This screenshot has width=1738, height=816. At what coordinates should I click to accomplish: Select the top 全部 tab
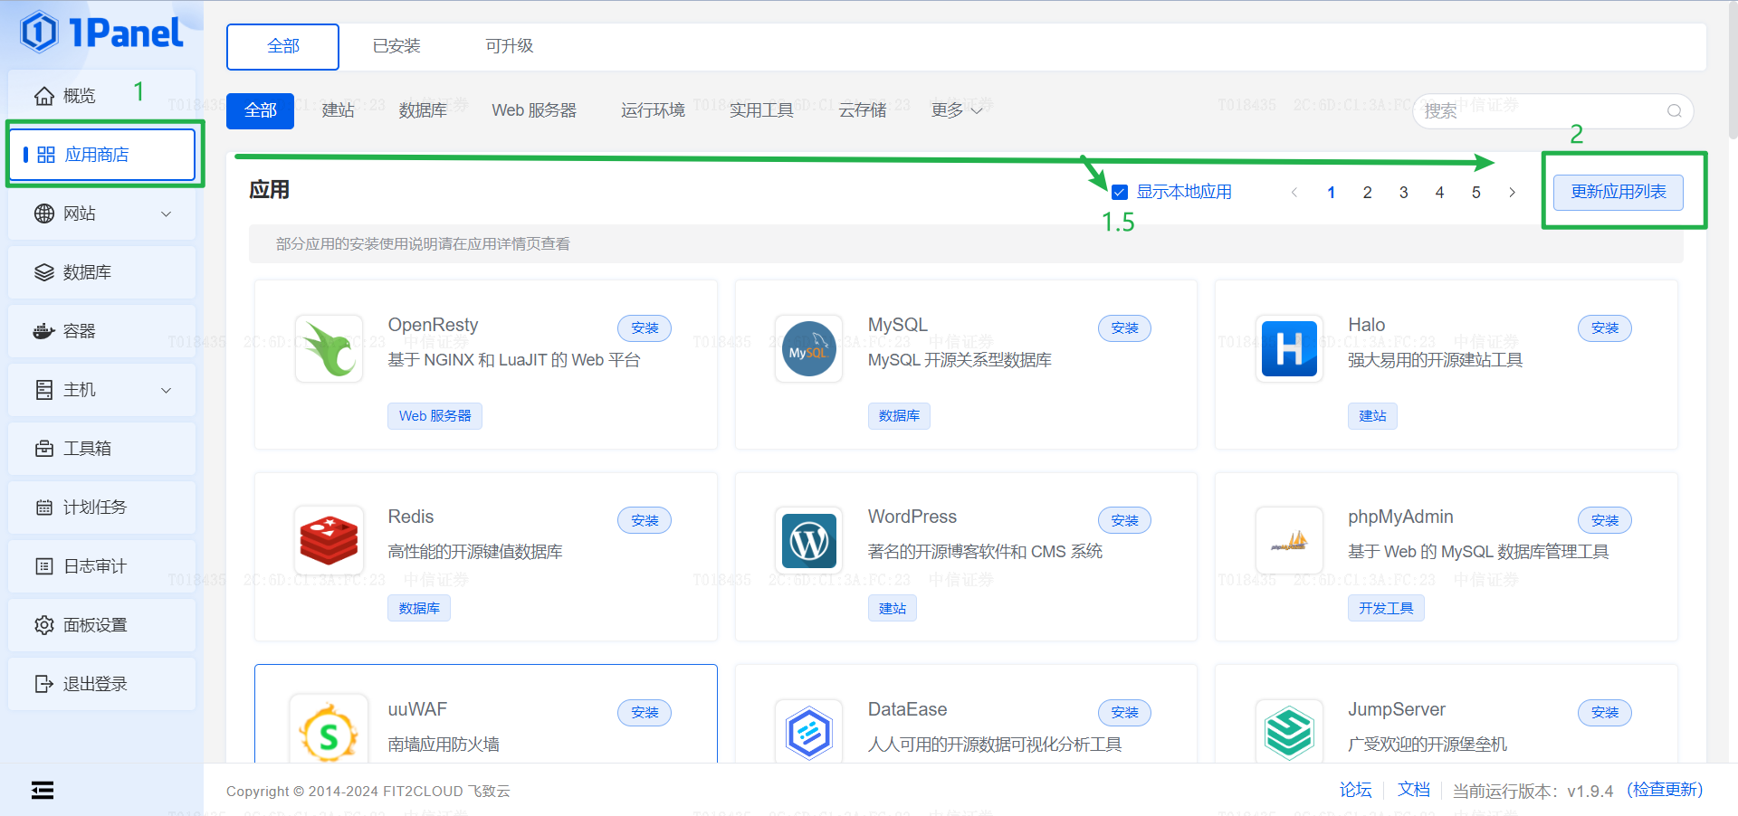tap(283, 46)
